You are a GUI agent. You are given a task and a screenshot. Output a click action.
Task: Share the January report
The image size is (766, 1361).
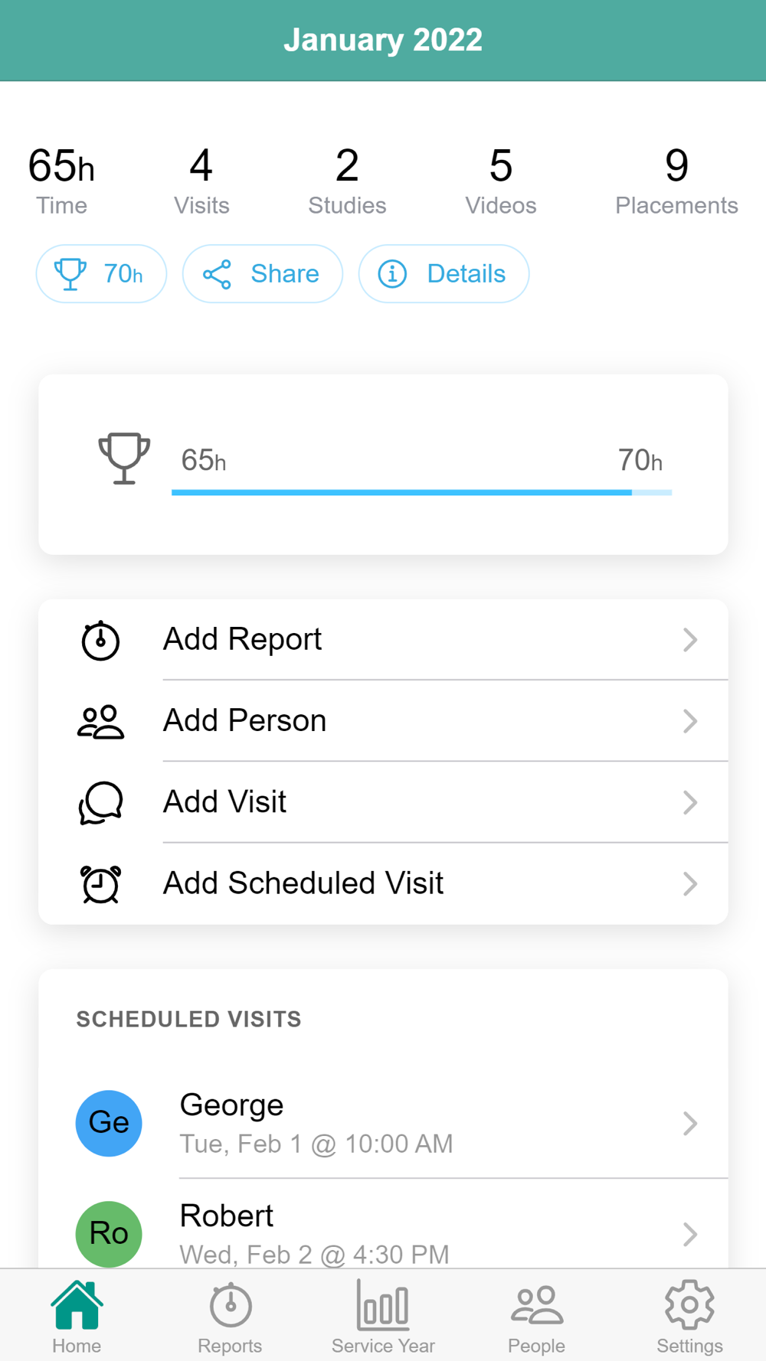coord(262,274)
